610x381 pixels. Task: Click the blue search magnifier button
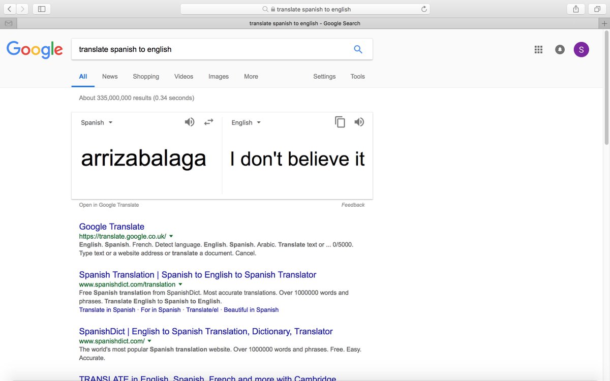click(358, 49)
